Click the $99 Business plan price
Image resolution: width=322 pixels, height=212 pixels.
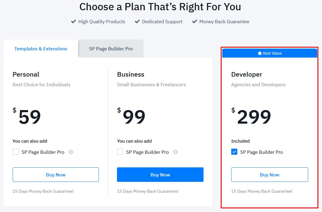(x=134, y=117)
